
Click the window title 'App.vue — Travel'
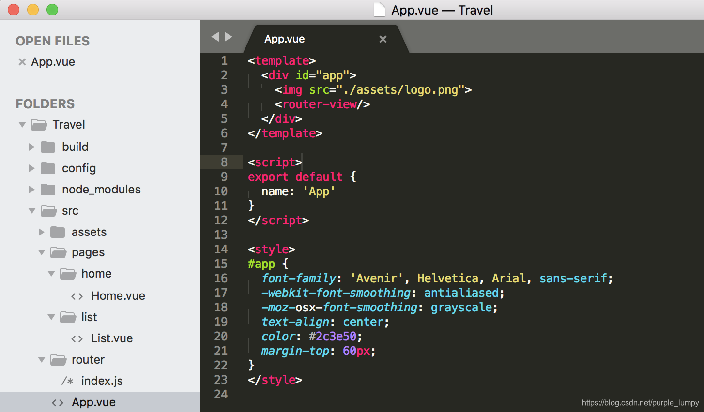[x=443, y=10]
